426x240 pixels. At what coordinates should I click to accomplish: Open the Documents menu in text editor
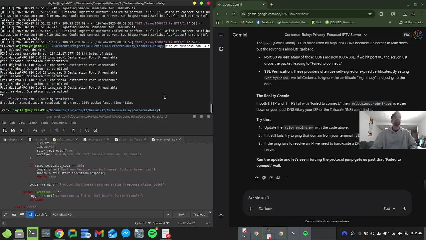point(59,123)
